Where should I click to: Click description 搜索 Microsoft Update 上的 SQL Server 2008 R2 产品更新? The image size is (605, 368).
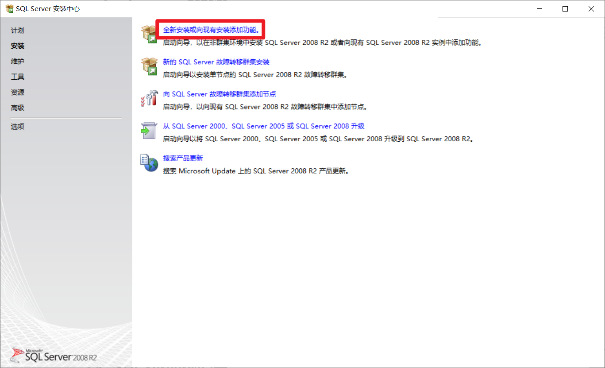[x=256, y=171]
